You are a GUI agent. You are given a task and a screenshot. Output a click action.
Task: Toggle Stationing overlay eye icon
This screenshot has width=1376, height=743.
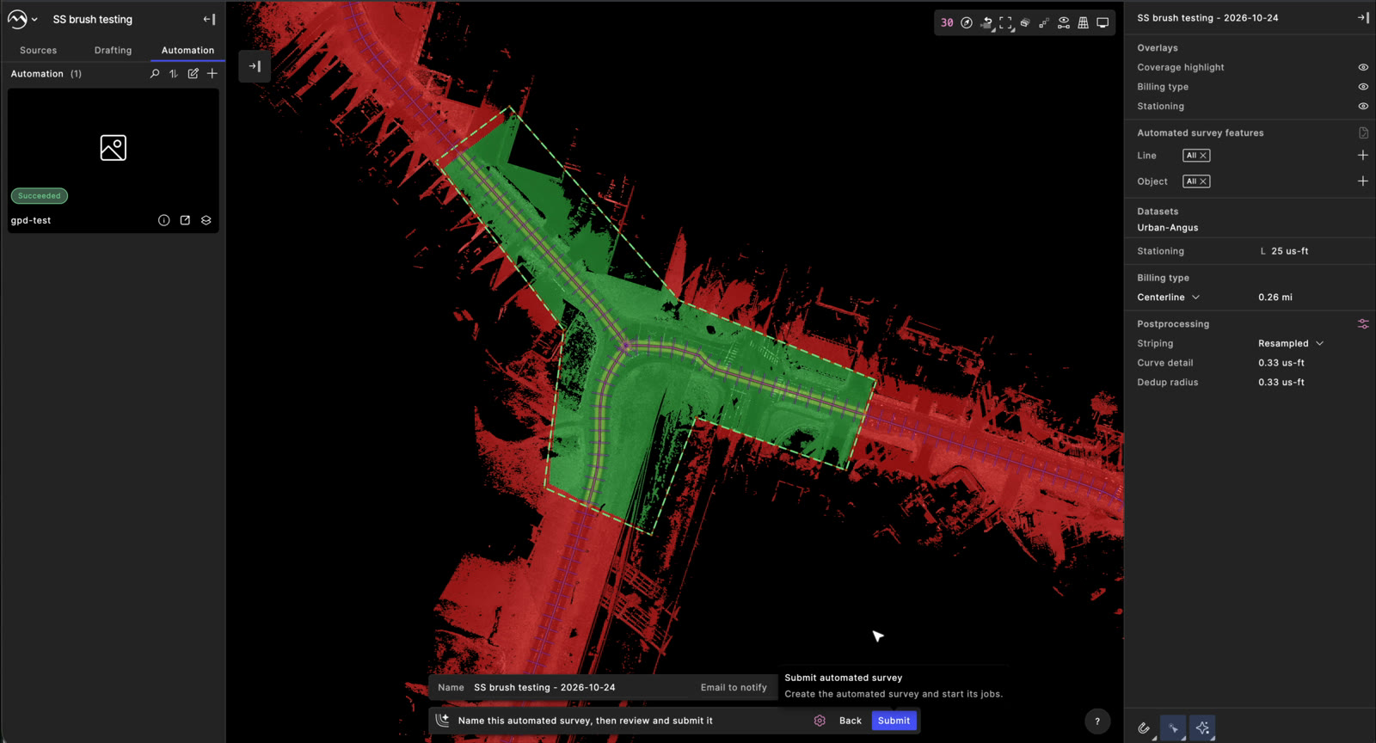[1363, 107]
